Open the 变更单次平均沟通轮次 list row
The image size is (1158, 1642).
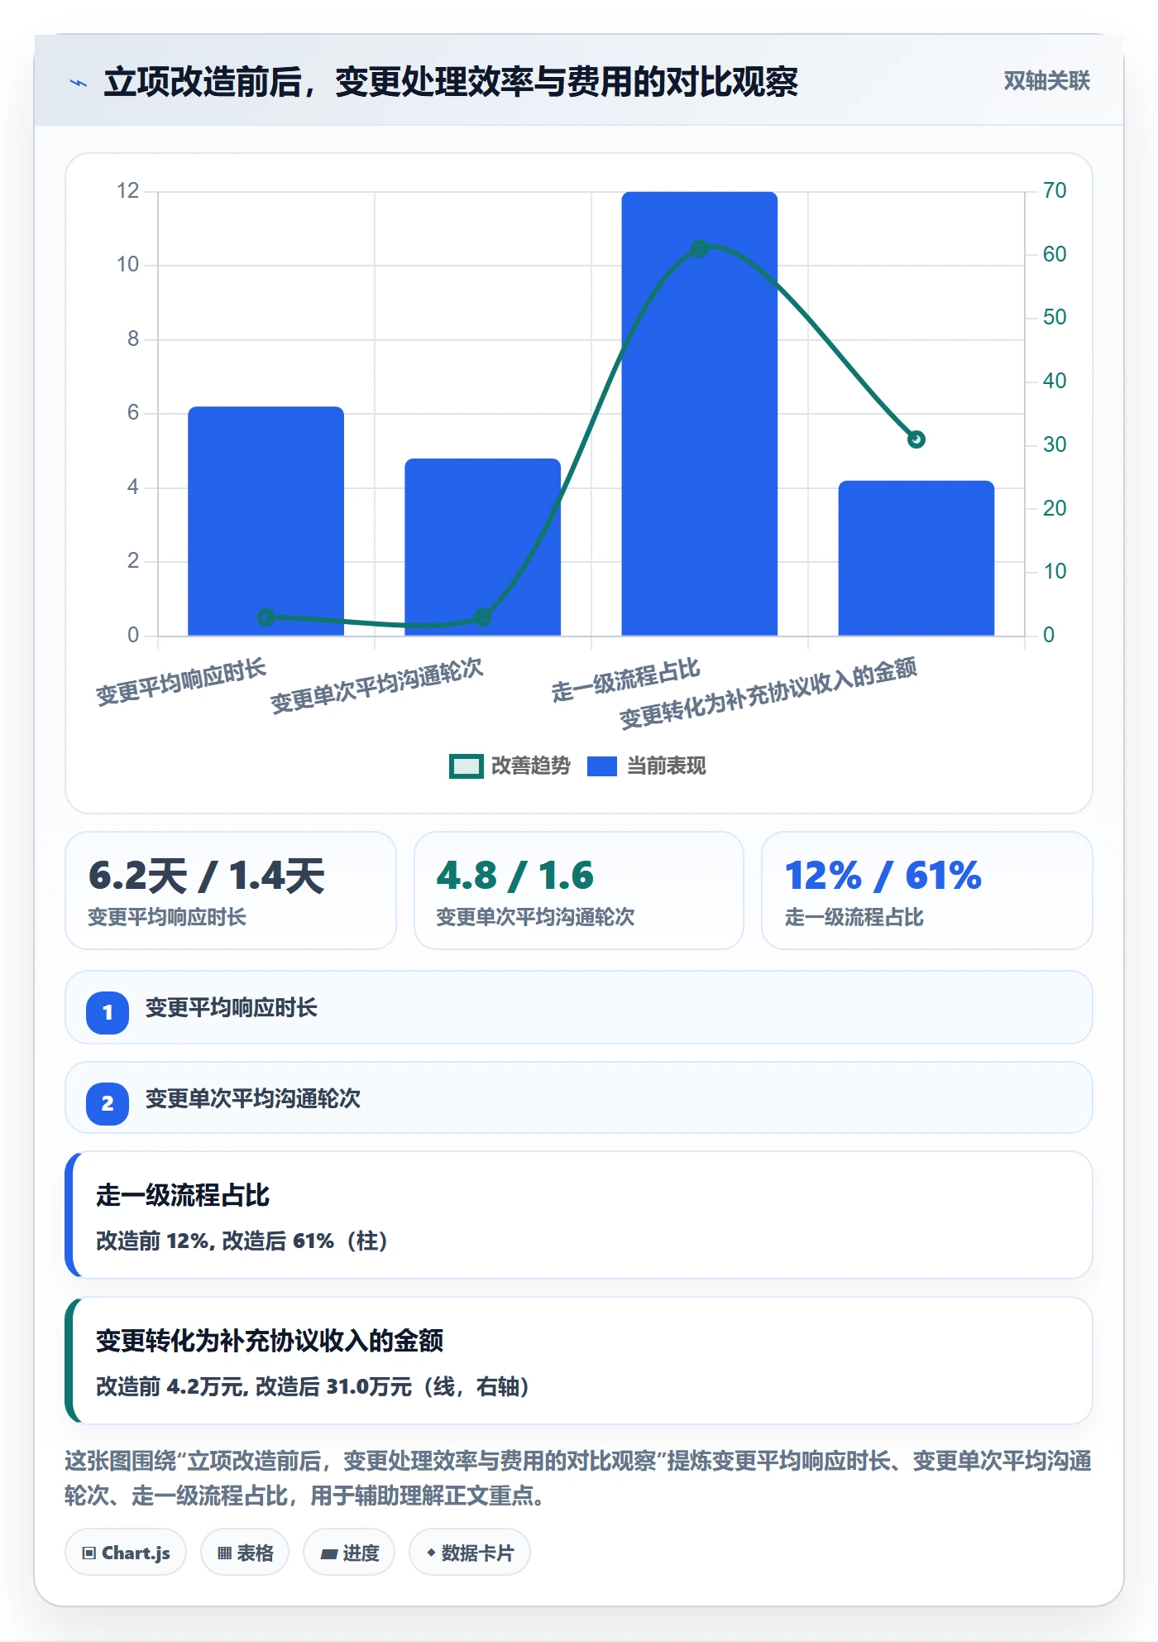579,1097
